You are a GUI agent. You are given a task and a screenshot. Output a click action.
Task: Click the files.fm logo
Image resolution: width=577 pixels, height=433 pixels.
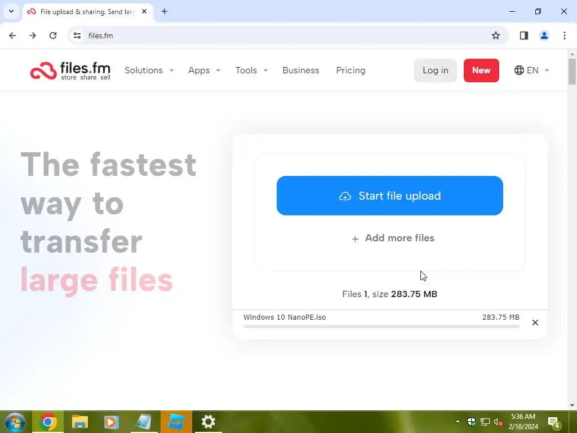[70, 70]
